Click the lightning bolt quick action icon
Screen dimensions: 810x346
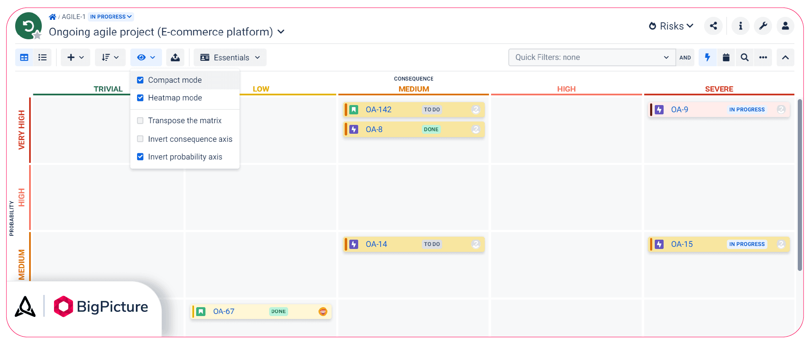pos(707,57)
